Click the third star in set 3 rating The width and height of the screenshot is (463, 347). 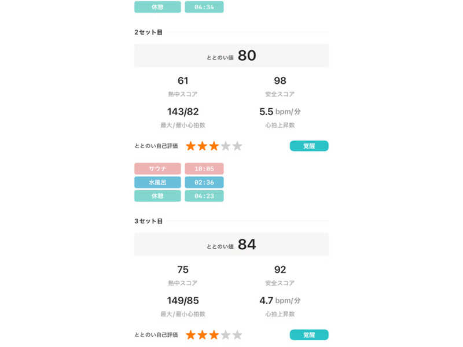click(214, 335)
